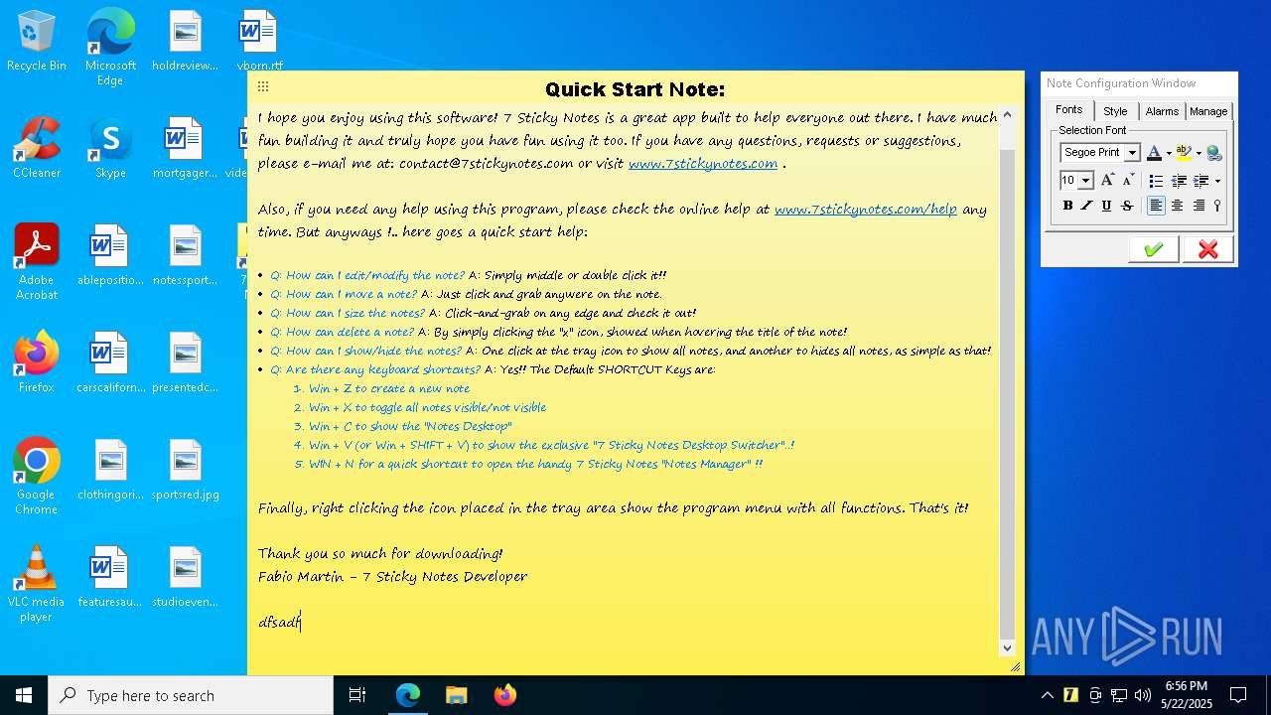Expand the highlight color arrow
The width and height of the screenshot is (1271, 715).
tap(1199, 154)
